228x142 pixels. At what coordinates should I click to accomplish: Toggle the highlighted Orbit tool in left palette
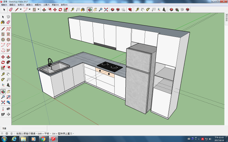point(3,92)
